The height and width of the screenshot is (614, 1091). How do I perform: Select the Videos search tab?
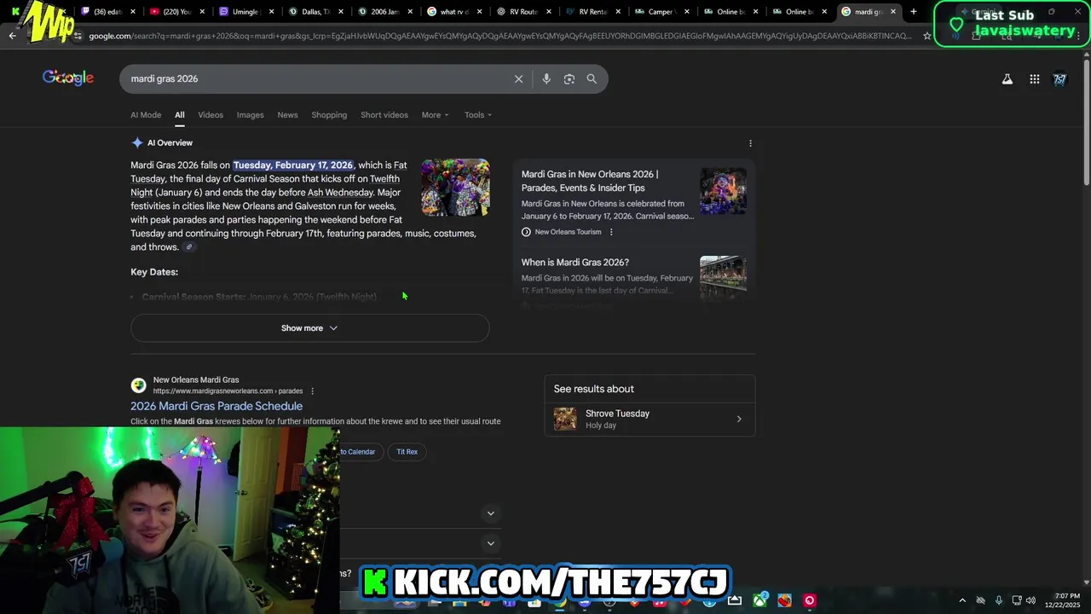coord(211,115)
